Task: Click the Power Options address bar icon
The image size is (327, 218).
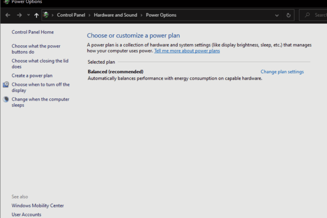Action: [46, 15]
